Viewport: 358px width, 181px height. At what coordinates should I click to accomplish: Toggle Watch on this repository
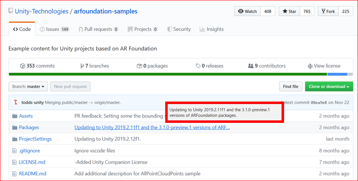click(x=247, y=11)
